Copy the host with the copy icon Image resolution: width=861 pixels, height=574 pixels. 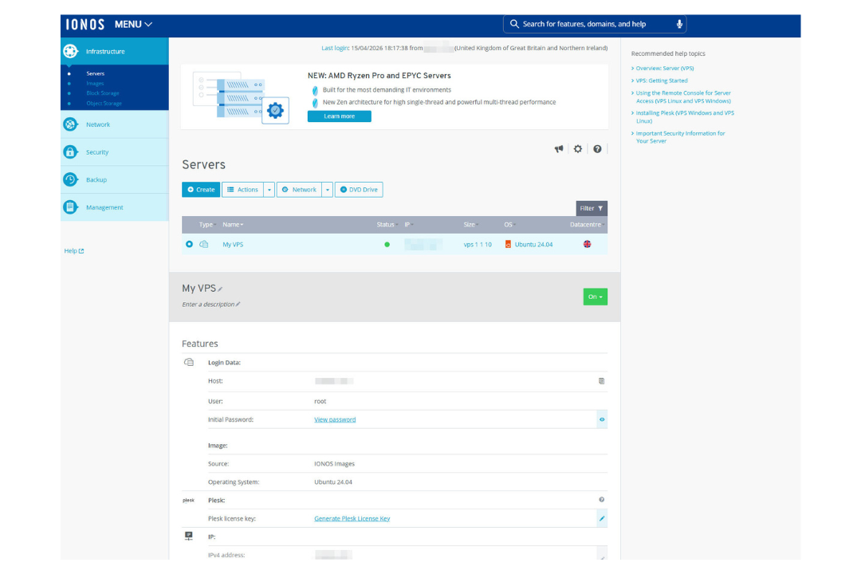pyautogui.click(x=601, y=380)
